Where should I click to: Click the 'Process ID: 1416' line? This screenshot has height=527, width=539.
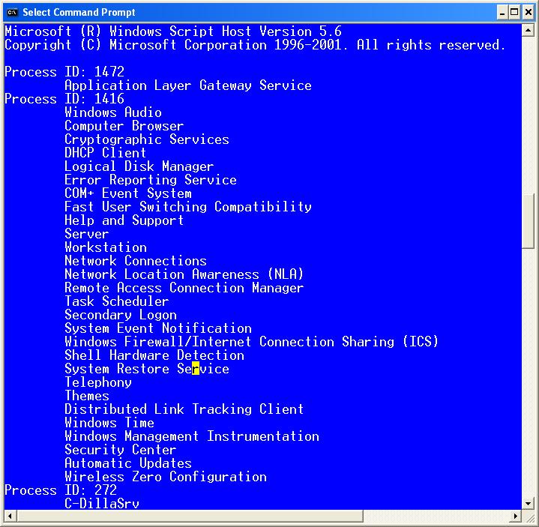[64, 99]
